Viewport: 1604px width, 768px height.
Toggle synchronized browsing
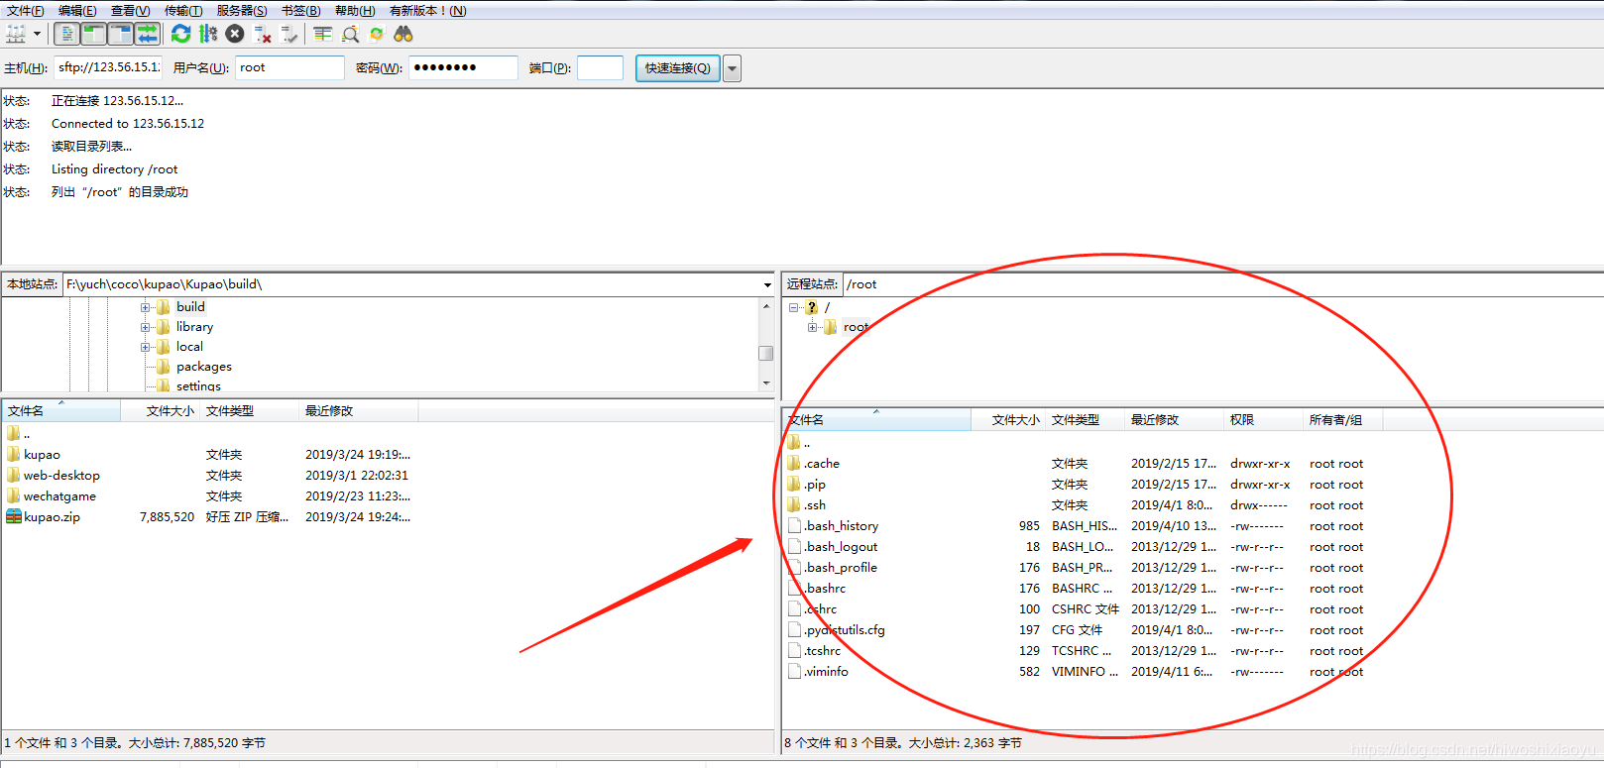pyautogui.click(x=377, y=34)
